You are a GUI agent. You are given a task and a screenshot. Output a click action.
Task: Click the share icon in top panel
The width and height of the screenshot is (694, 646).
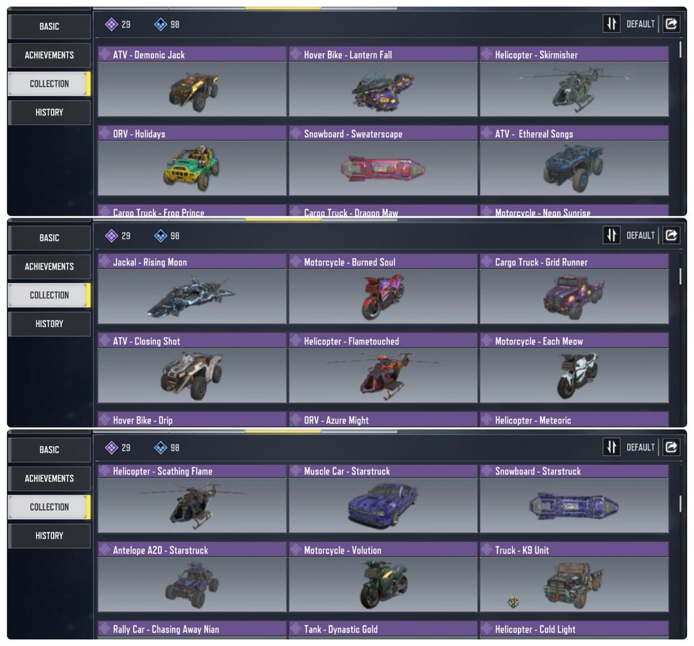(x=671, y=24)
